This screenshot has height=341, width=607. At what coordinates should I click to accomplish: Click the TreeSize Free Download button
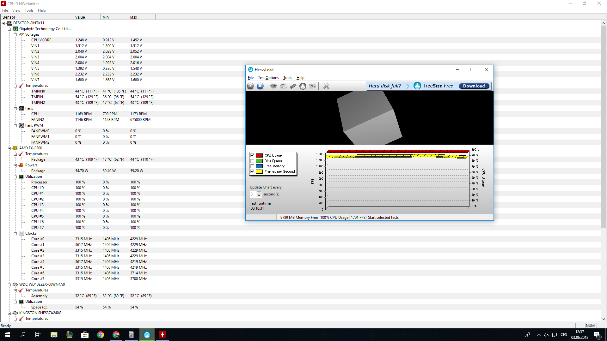click(x=474, y=86)
